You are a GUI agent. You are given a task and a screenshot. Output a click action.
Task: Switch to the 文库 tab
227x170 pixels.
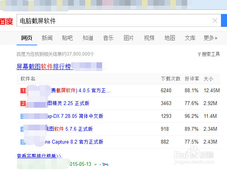pos(190,38)
